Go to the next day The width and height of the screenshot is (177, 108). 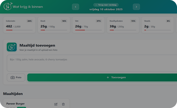pos(136,7)
